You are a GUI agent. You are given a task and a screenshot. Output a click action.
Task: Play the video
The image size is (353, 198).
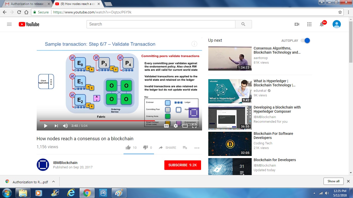[x=46, y=126]
